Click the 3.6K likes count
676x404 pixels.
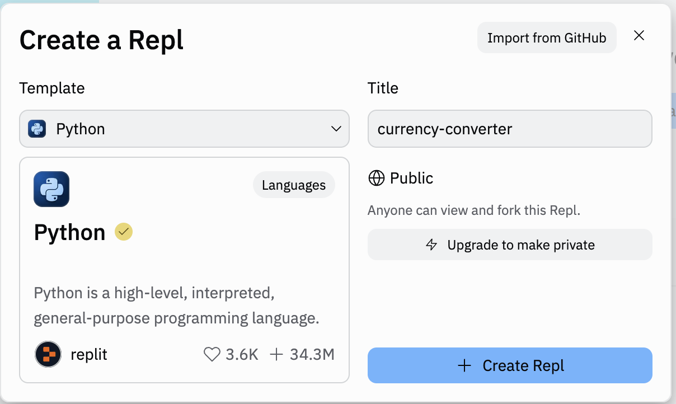(x=242, y=354)
